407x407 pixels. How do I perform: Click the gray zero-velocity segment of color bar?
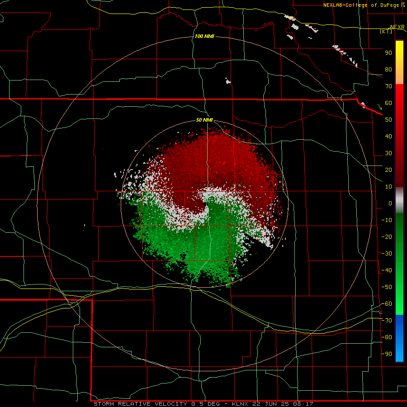[x=399, y=200]
